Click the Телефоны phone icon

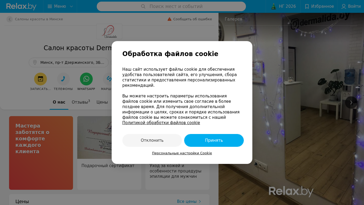pos(63,79)
